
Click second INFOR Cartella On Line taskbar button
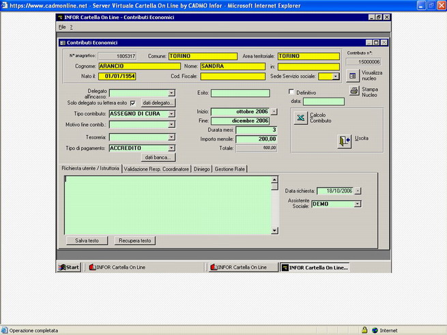tap(244, 267)
